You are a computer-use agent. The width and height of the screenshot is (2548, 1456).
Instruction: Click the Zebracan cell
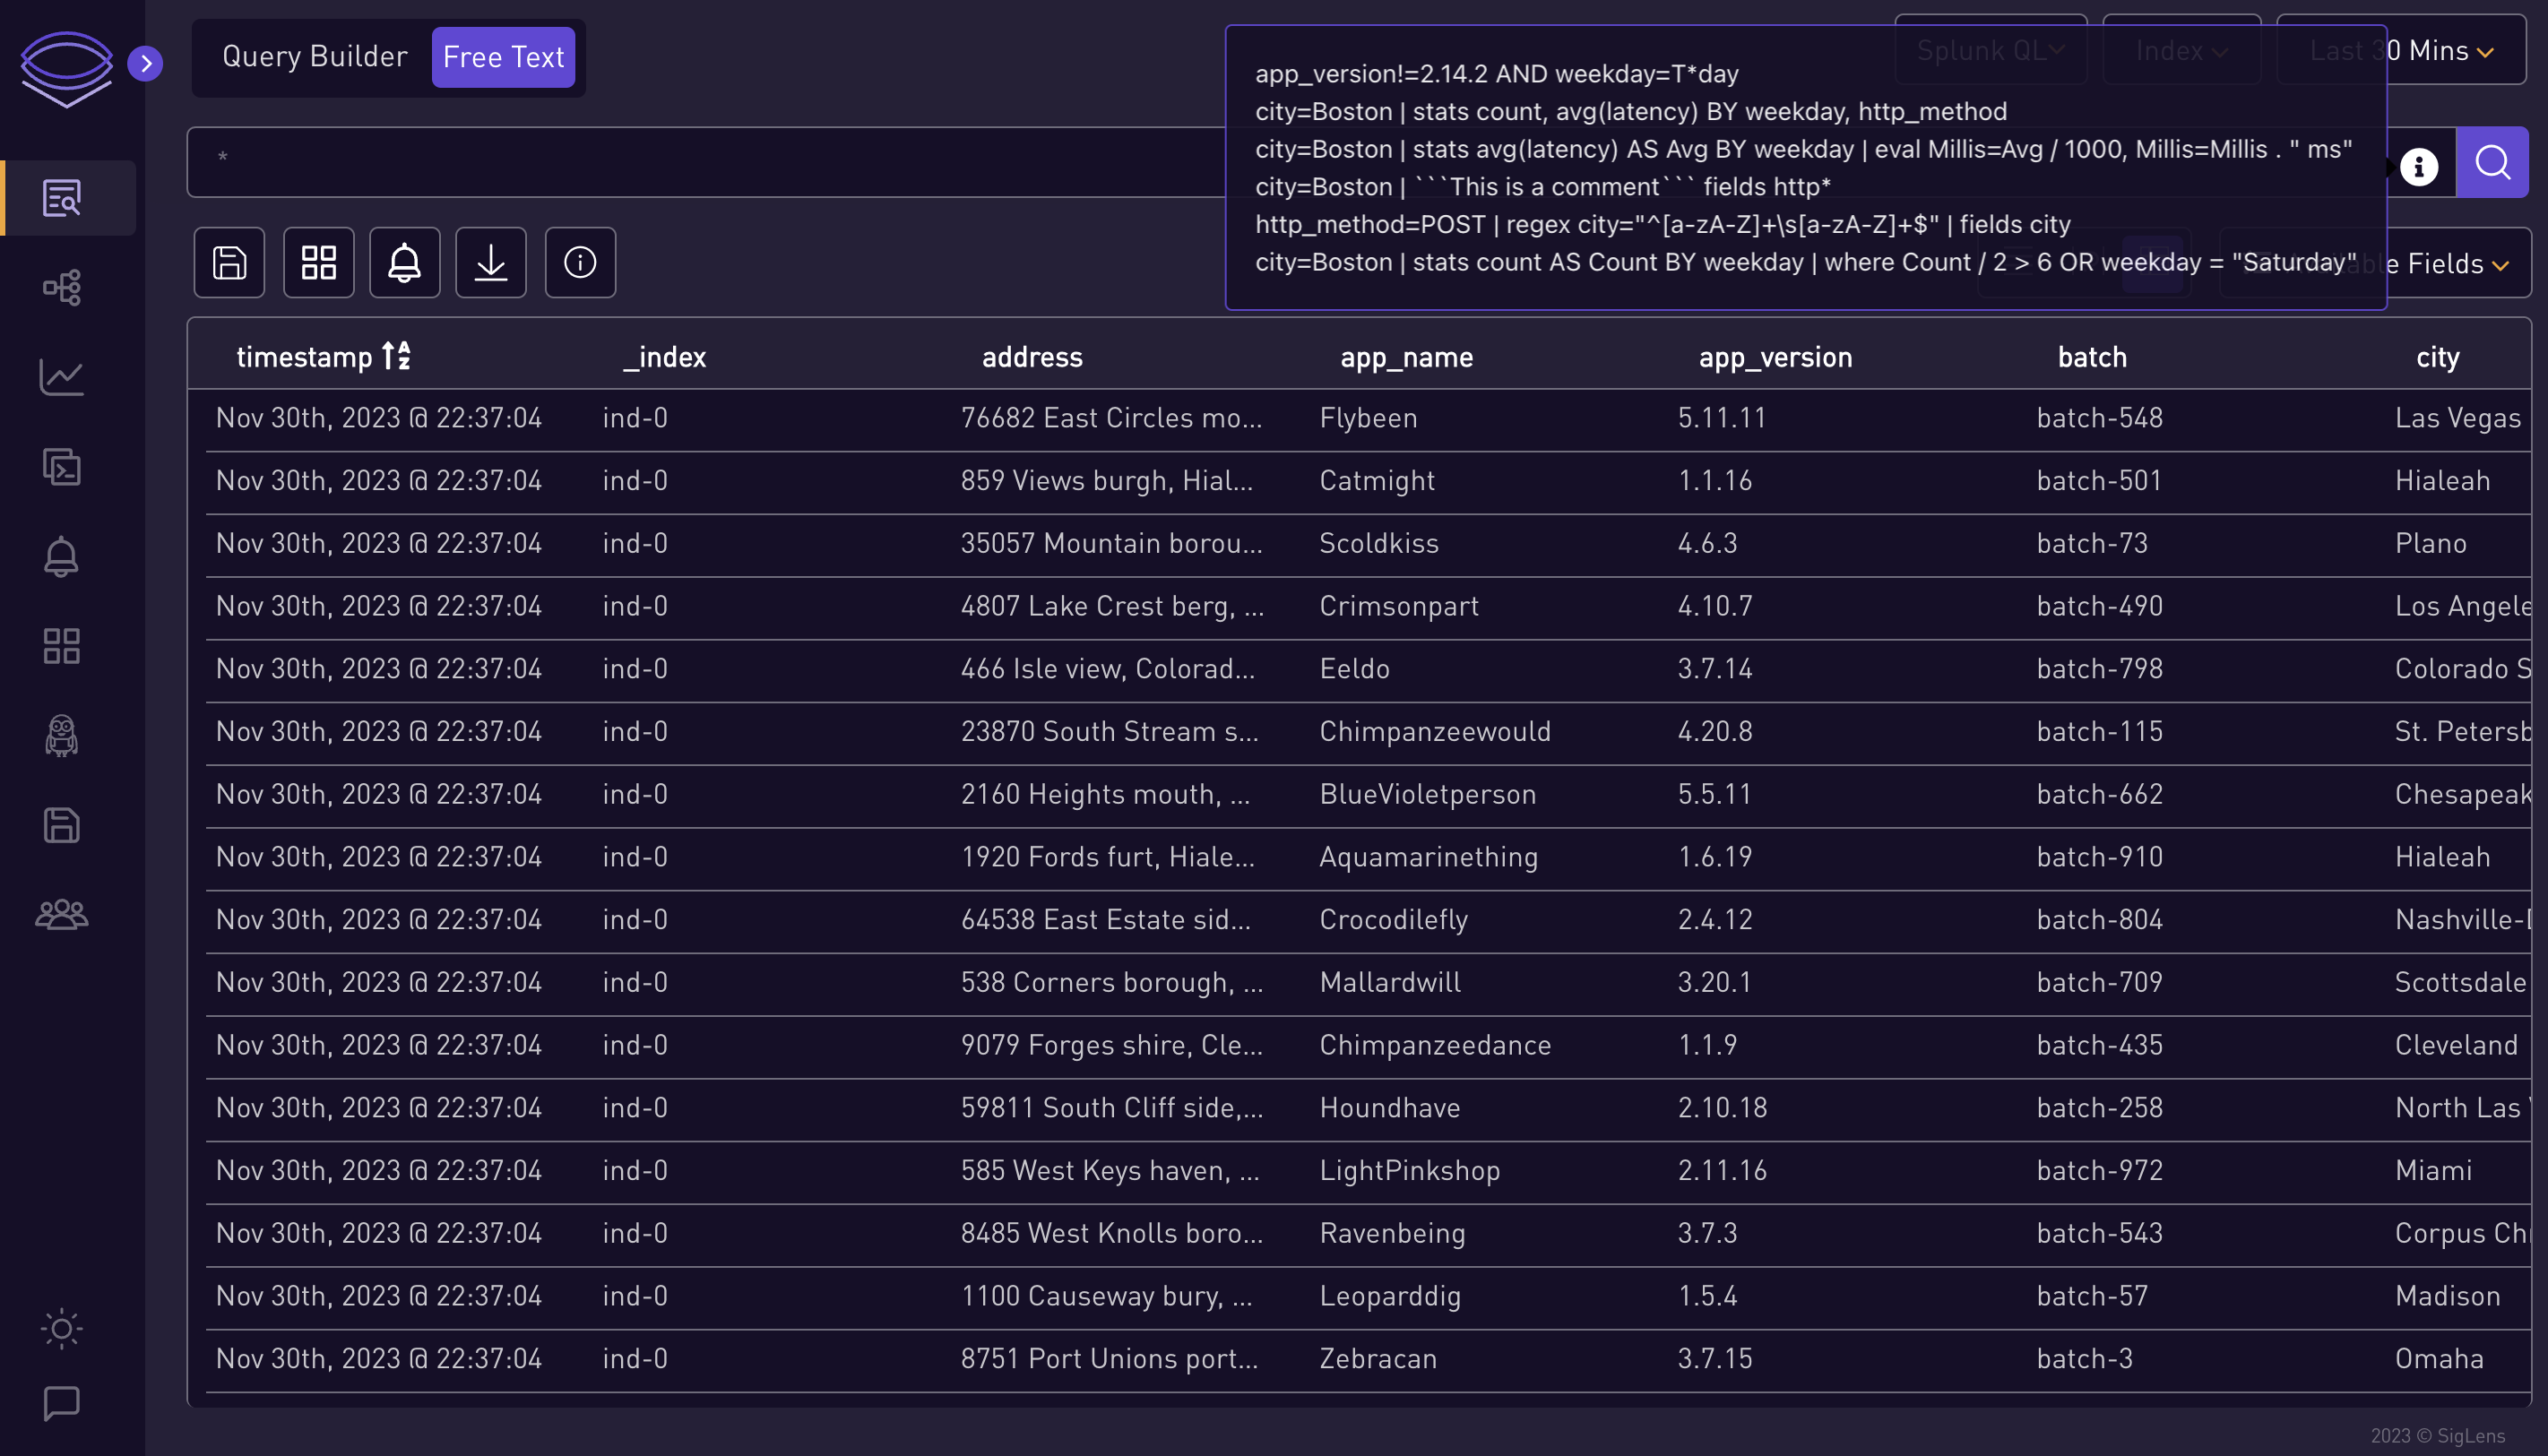coord(1378,1359)
